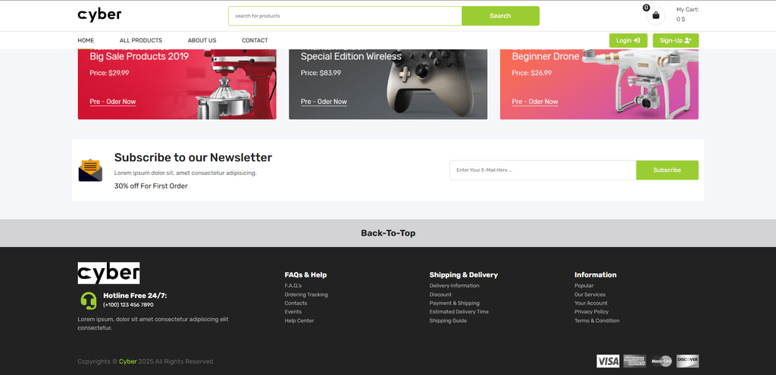The height and width of the screenshot is (375, 776).
Task: Click Pre-Order Now on wireless controller banner
Action: 324,102
